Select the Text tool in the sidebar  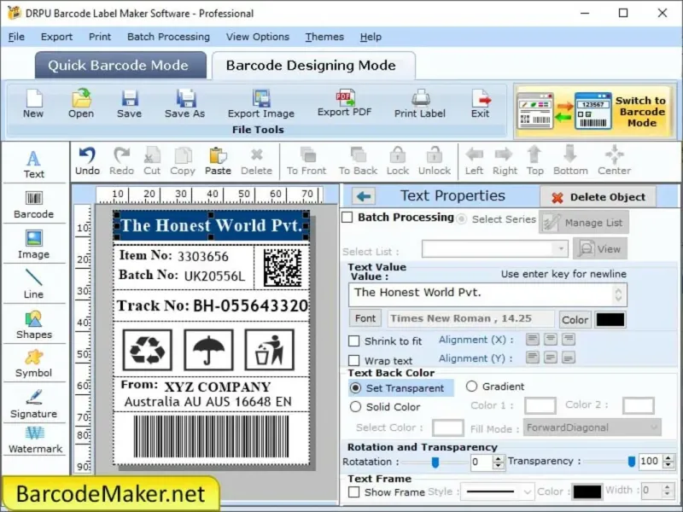coord(33,164)
